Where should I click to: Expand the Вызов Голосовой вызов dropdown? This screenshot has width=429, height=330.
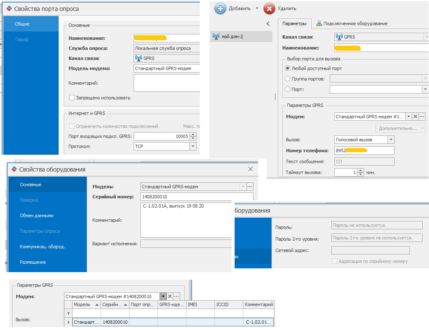click(391, 140)
